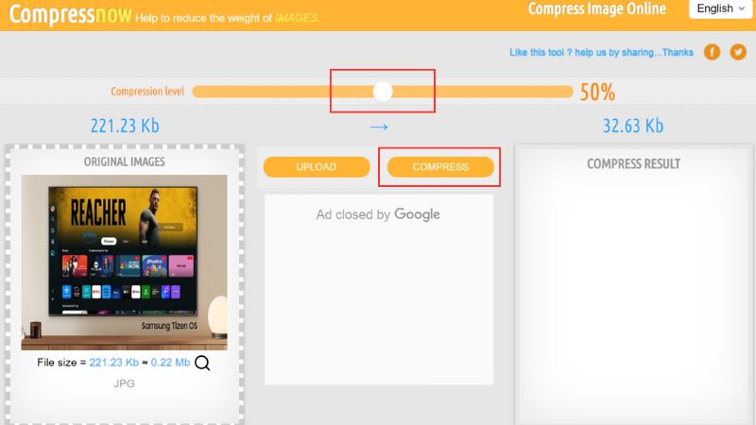The width and height of the screenshot is (756, 425).
Task: Click the compression level slider handle
Action: (383, 91)
